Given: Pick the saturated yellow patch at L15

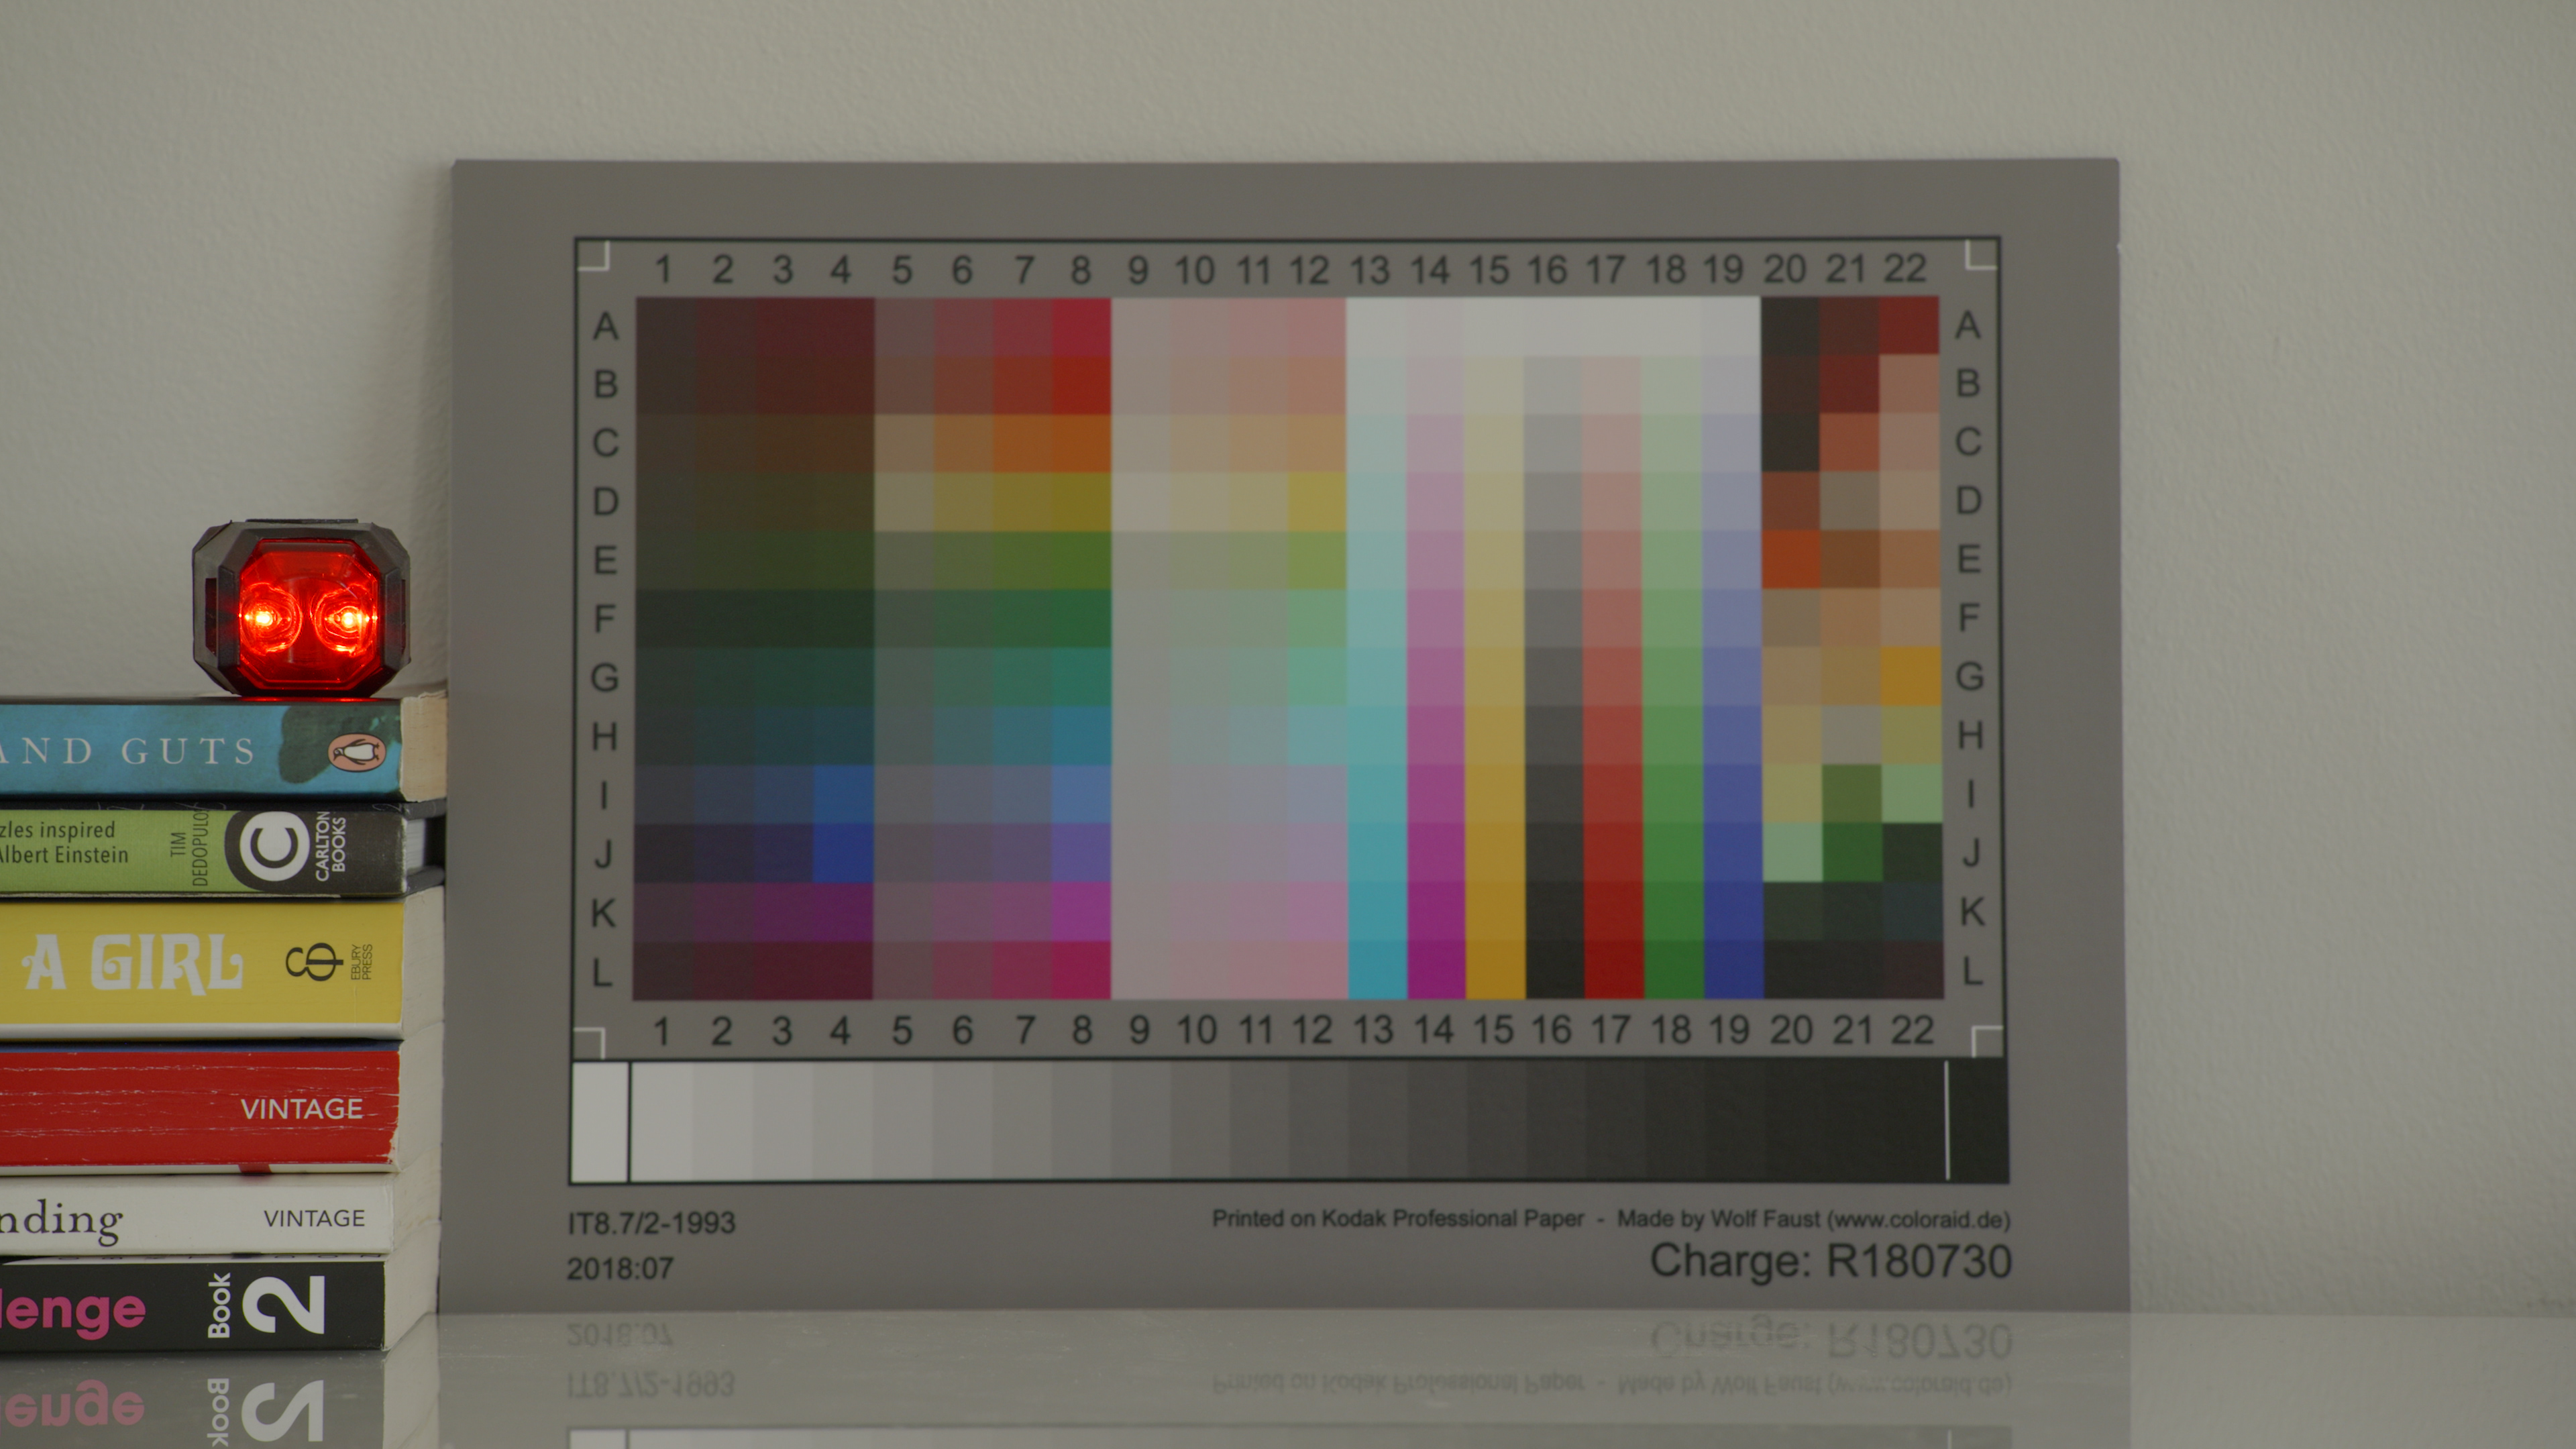Looking at the screenshot, I should pyautogui.click(x=1495, y=969).
